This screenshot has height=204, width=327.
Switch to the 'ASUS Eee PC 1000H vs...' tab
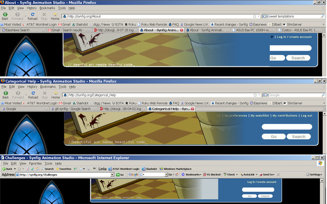tap(254, 30)
